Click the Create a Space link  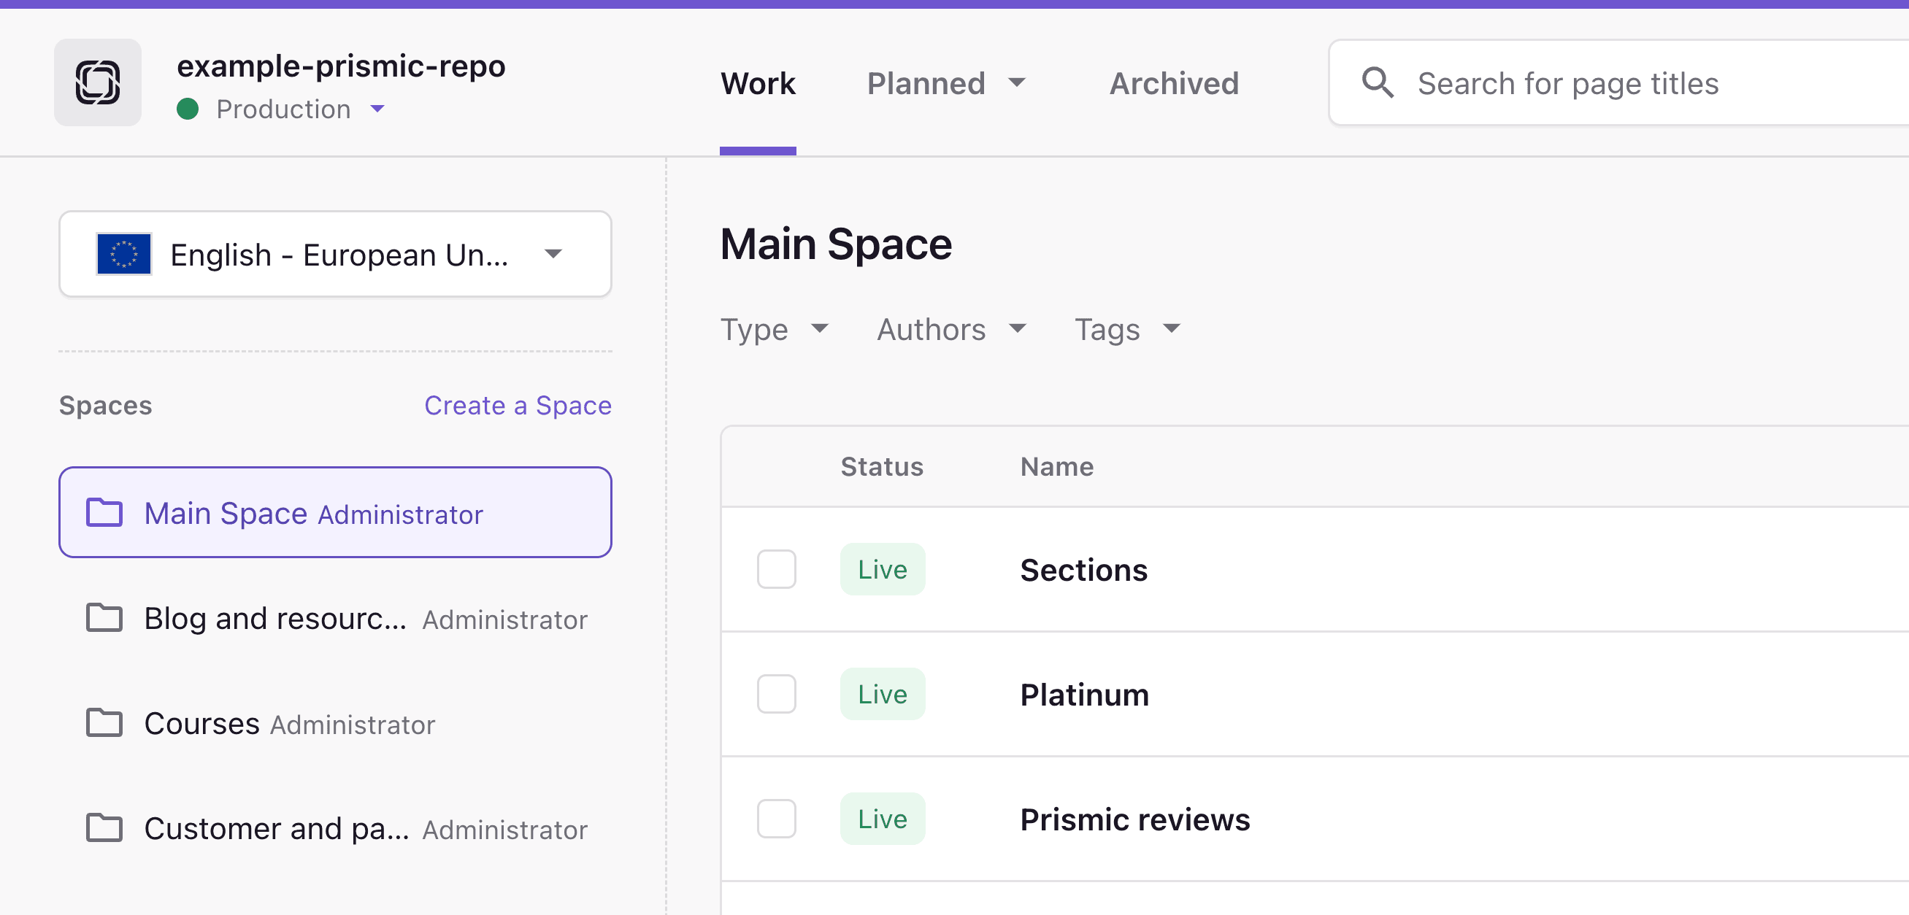click(518, 404)
